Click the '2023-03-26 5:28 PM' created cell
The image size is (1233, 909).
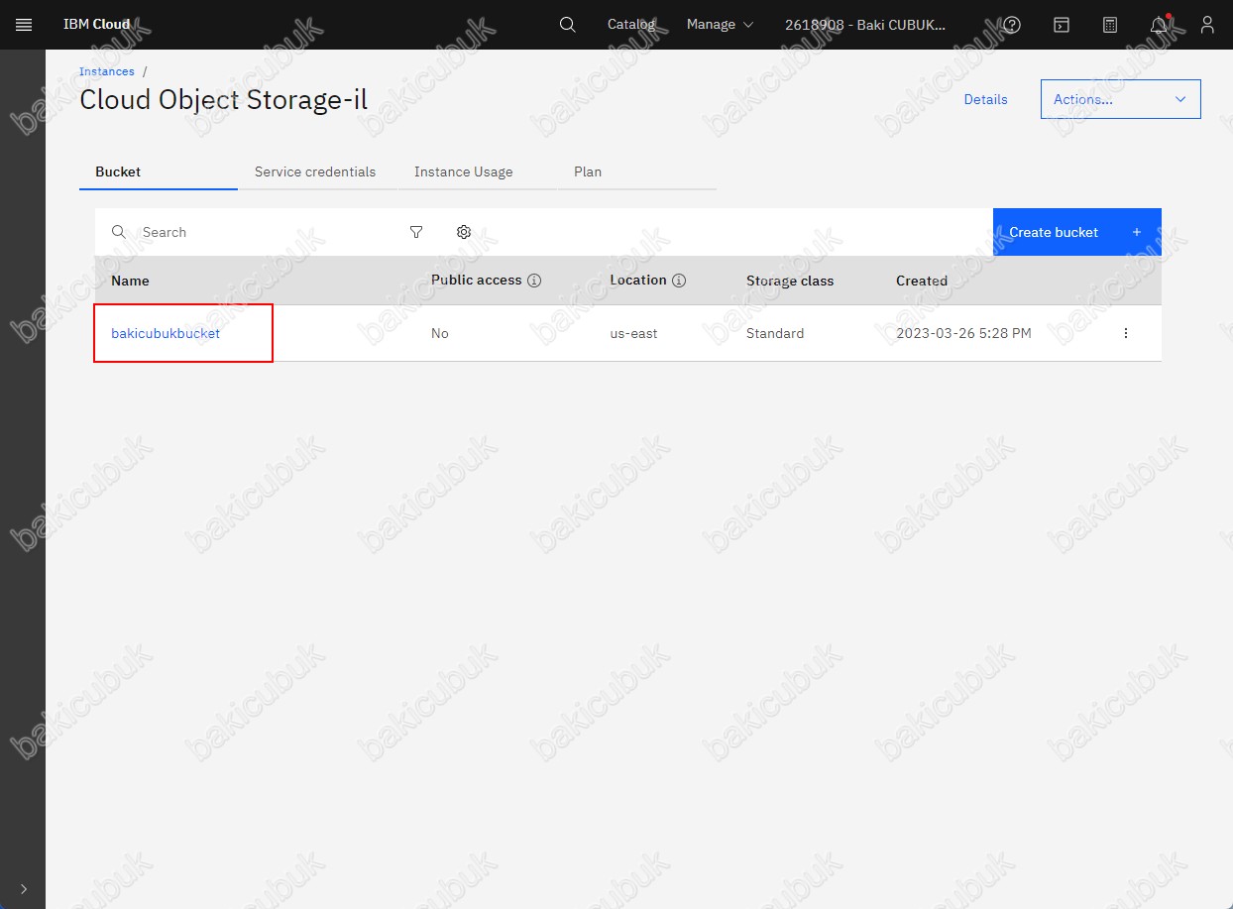click(963, 333)
